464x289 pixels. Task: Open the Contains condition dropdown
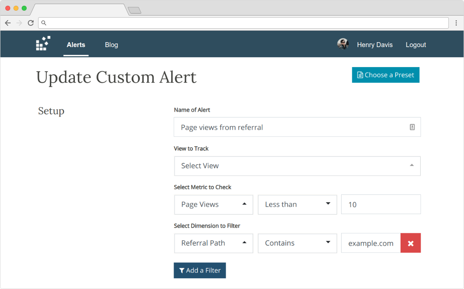click(297, 243)
